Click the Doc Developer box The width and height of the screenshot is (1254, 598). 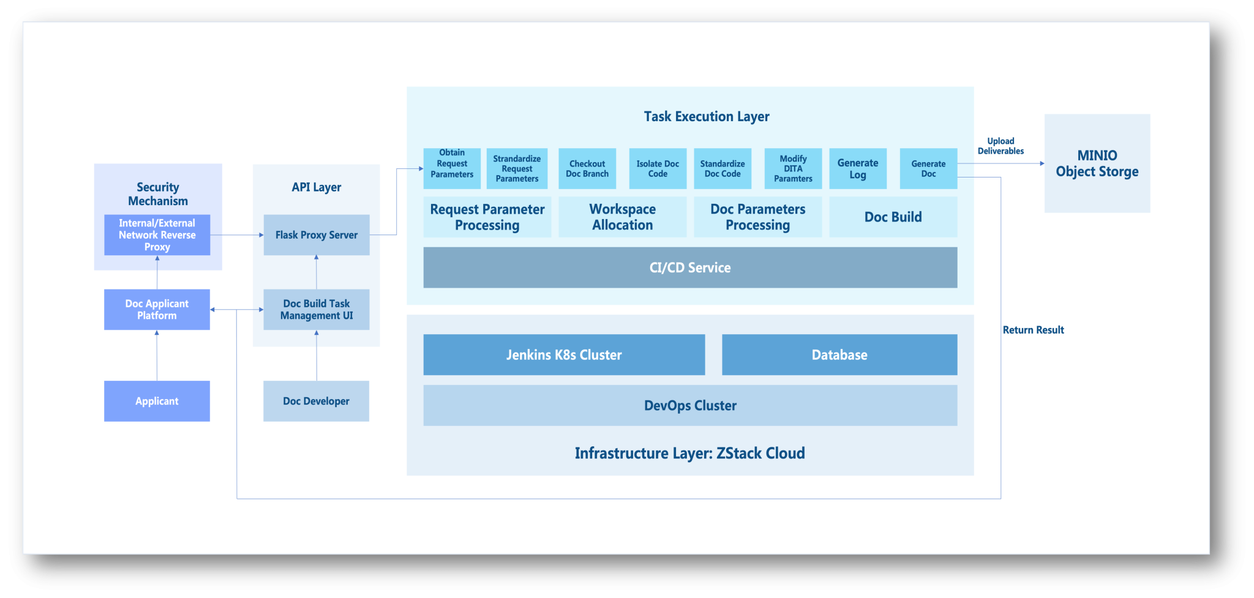[316, 401]
